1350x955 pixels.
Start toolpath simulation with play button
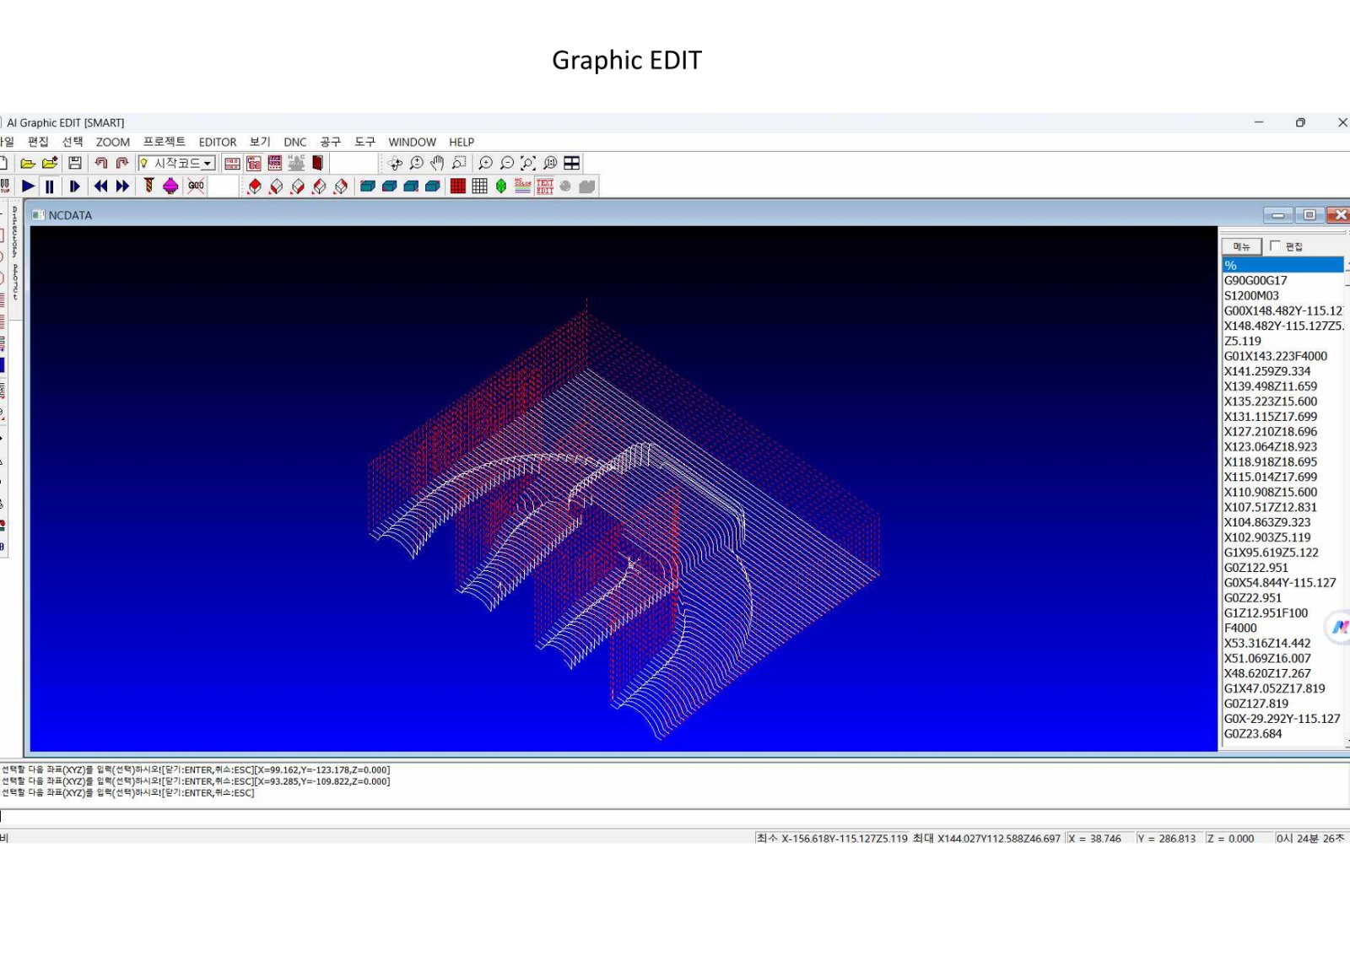[x=28, y=186]
